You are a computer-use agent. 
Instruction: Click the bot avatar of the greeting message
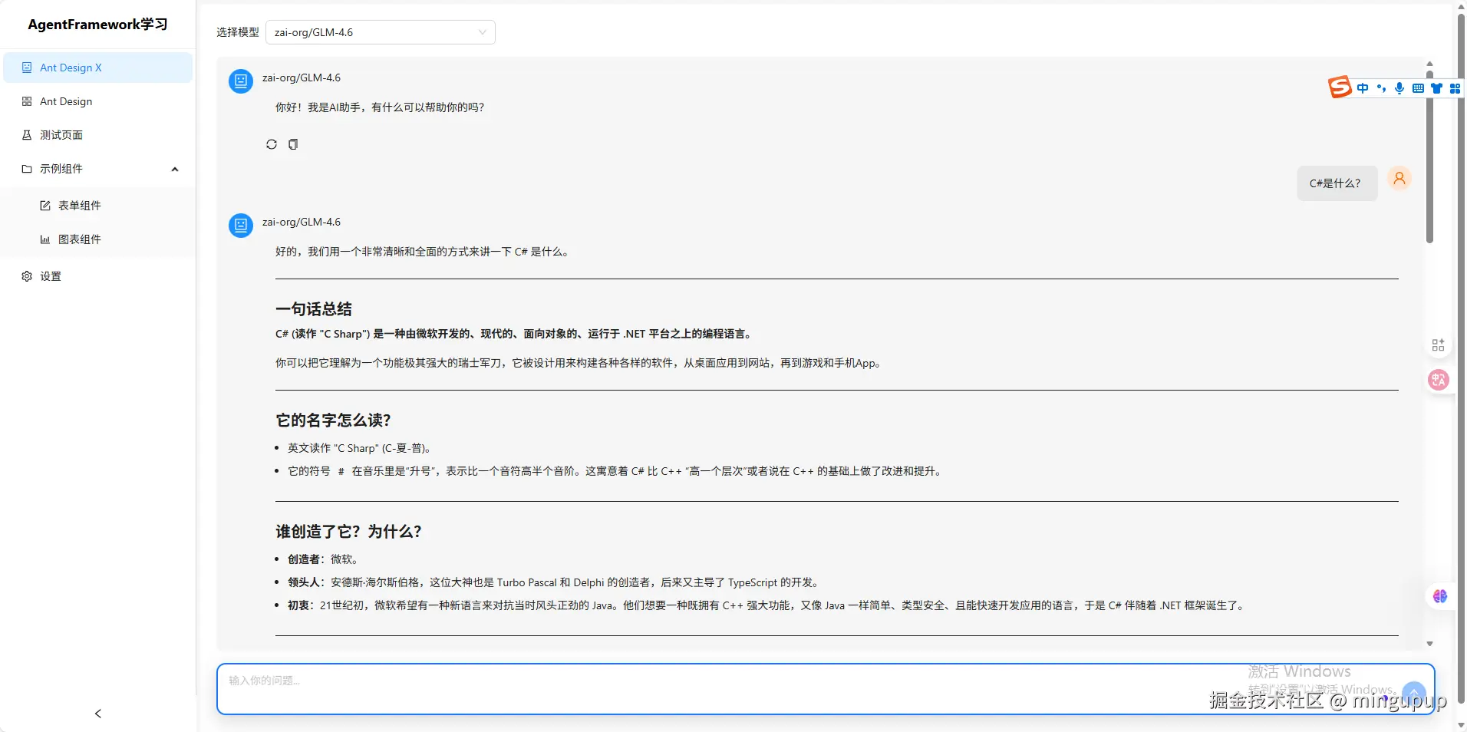click(241, 81)
